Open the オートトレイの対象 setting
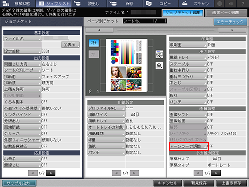249x187 pixels. coord(106,127)
